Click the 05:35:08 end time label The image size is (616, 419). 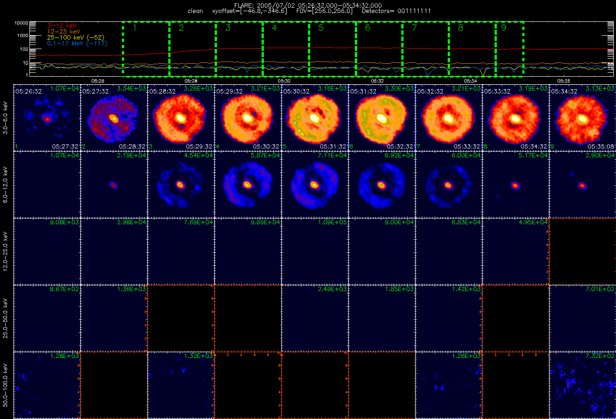pyautogui.click(x=601, y=146)
